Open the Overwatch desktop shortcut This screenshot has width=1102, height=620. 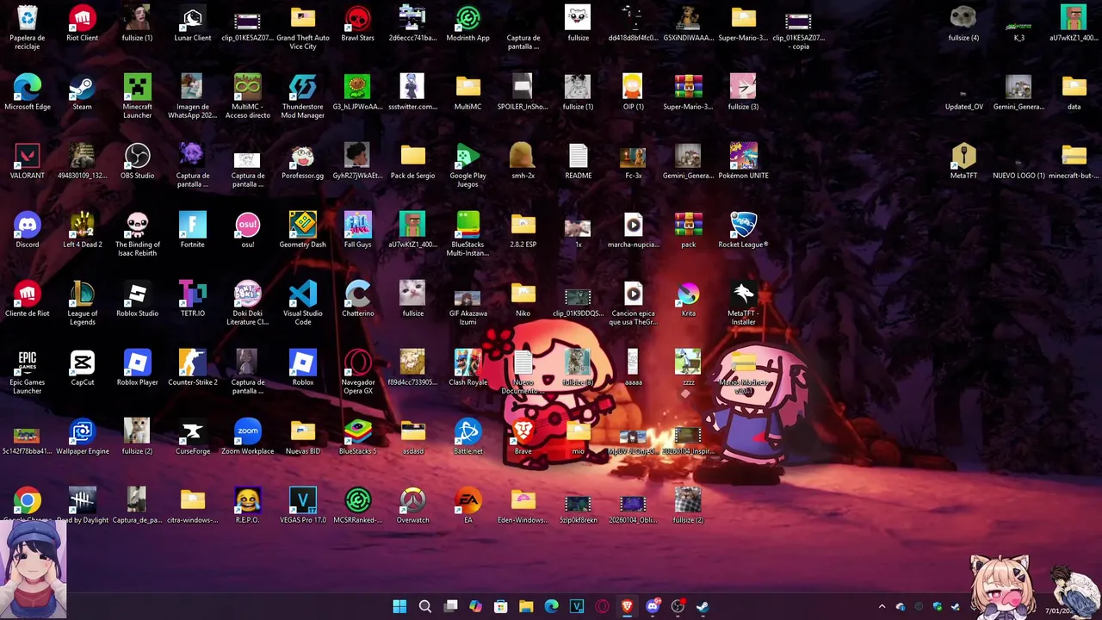pos(413,501)
